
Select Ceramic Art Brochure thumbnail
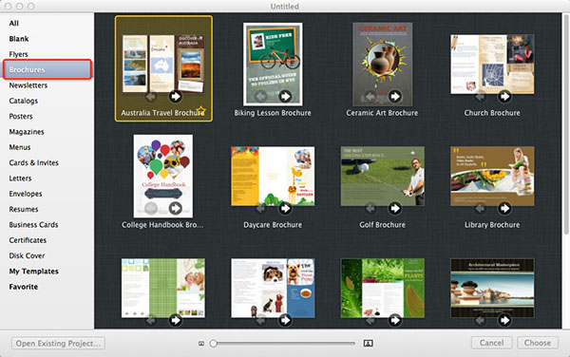coord(383,65)
